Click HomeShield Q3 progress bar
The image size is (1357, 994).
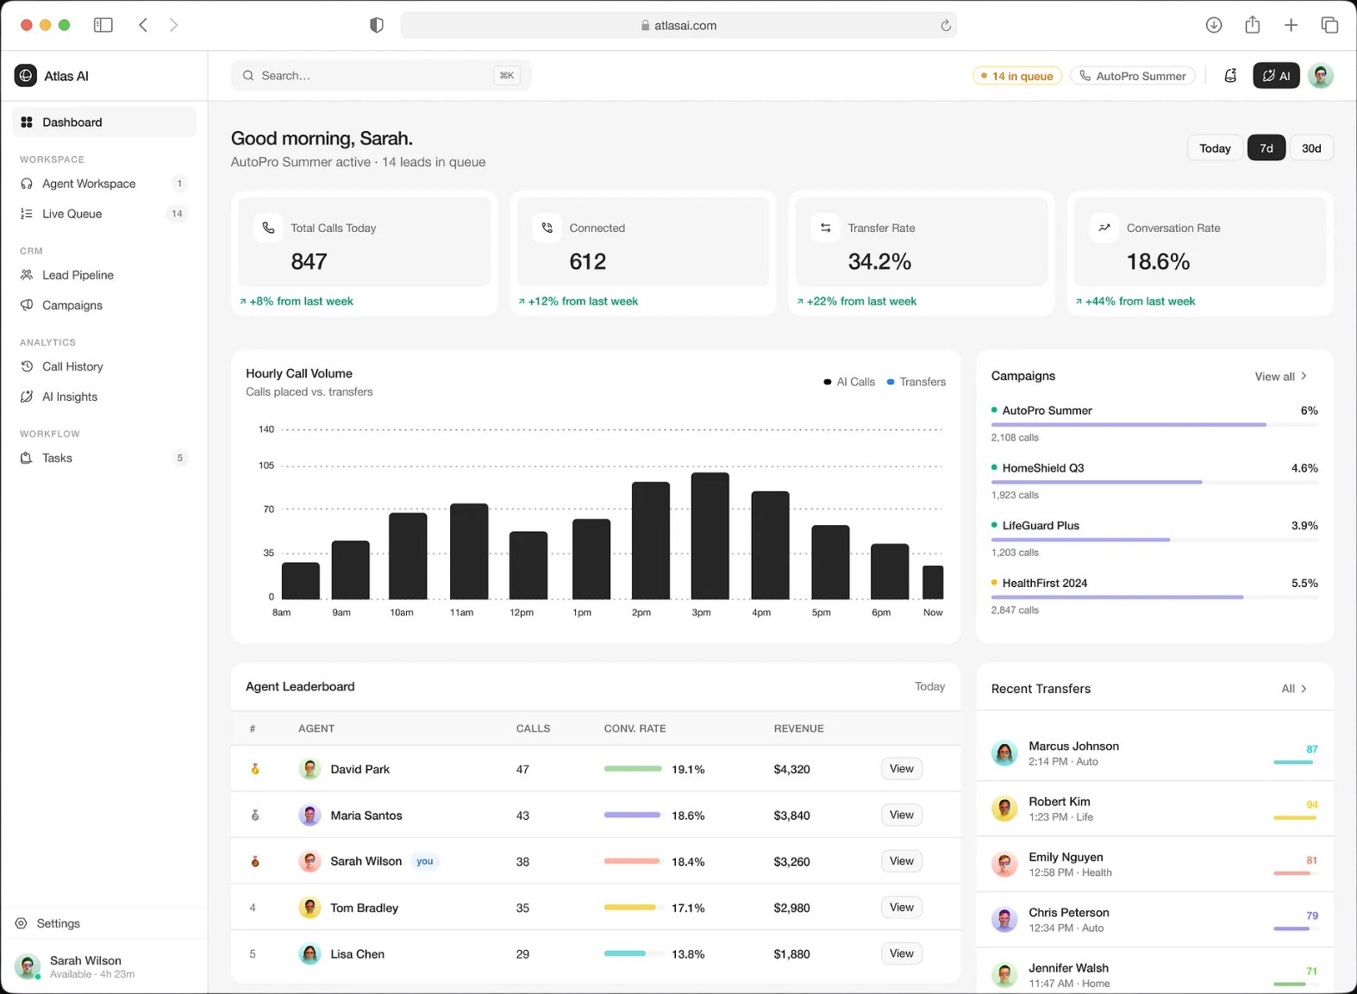tap(1154, 482)
